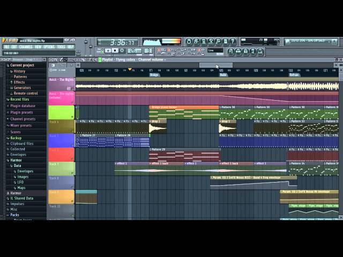The height and width of the screenshot is (257, 343).
Task: Show the mixer via view icon
Action: [x=260, y=52]
